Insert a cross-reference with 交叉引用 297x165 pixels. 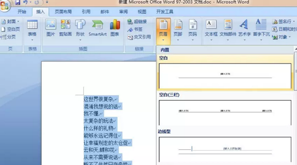140,37
